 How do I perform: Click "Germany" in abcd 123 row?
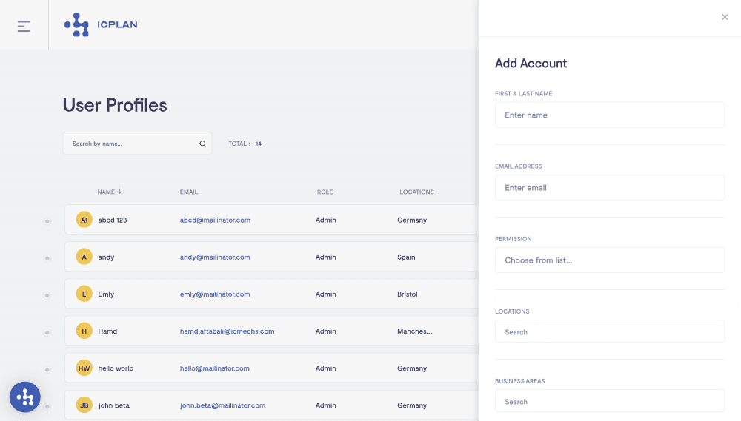click(x=412, y=220)
